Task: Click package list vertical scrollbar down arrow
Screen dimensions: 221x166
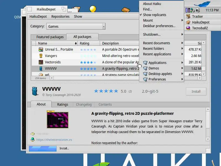Action: [x=203, y=74]
